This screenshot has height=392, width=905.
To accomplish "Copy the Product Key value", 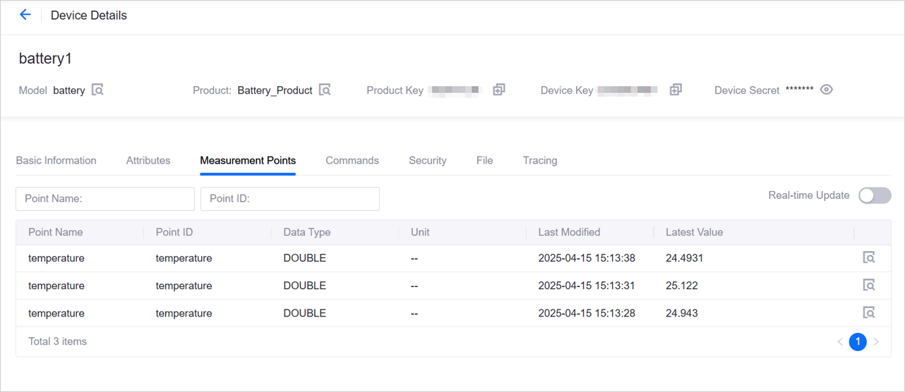I will pyautogui.click(x=499, y=90).
